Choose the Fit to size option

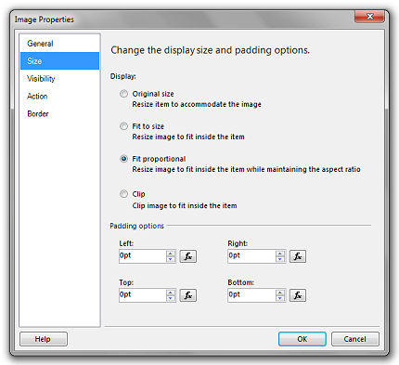click(123, 126)
